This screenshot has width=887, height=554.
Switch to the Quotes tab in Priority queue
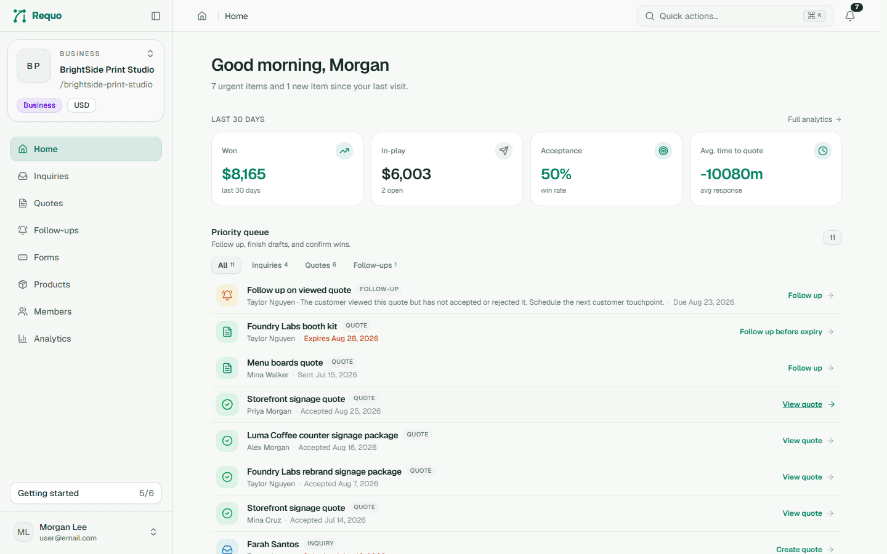(321, 265)
